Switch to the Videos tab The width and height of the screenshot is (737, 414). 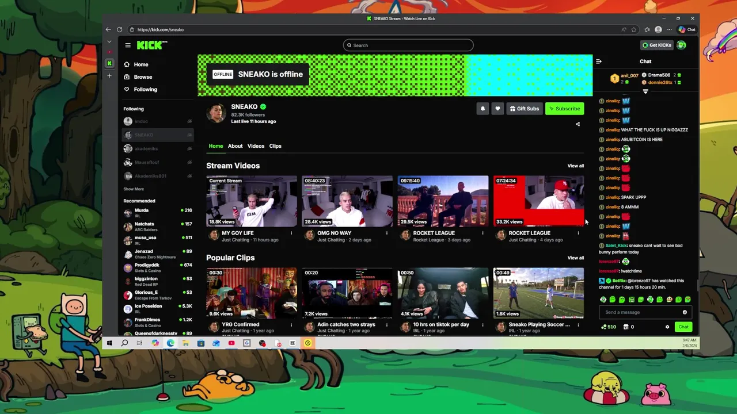tap(256, 146)
